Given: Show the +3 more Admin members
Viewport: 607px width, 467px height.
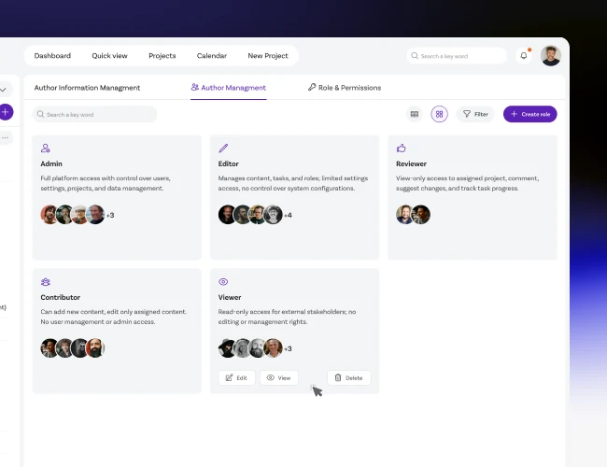Looking at the screenshot, I should point(110,216).
